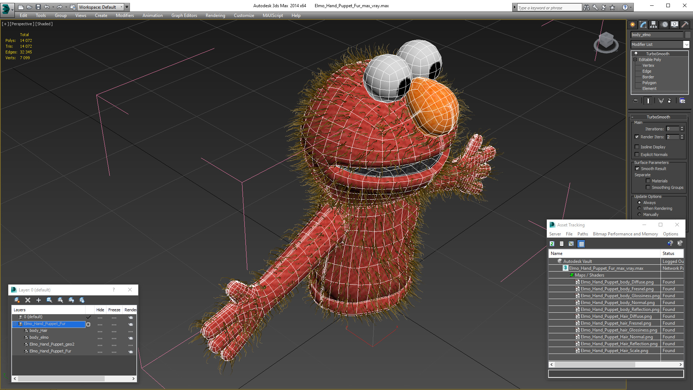693x390 pixels.
Task: Click the Undo arrow icon
Action: (47, 7)
